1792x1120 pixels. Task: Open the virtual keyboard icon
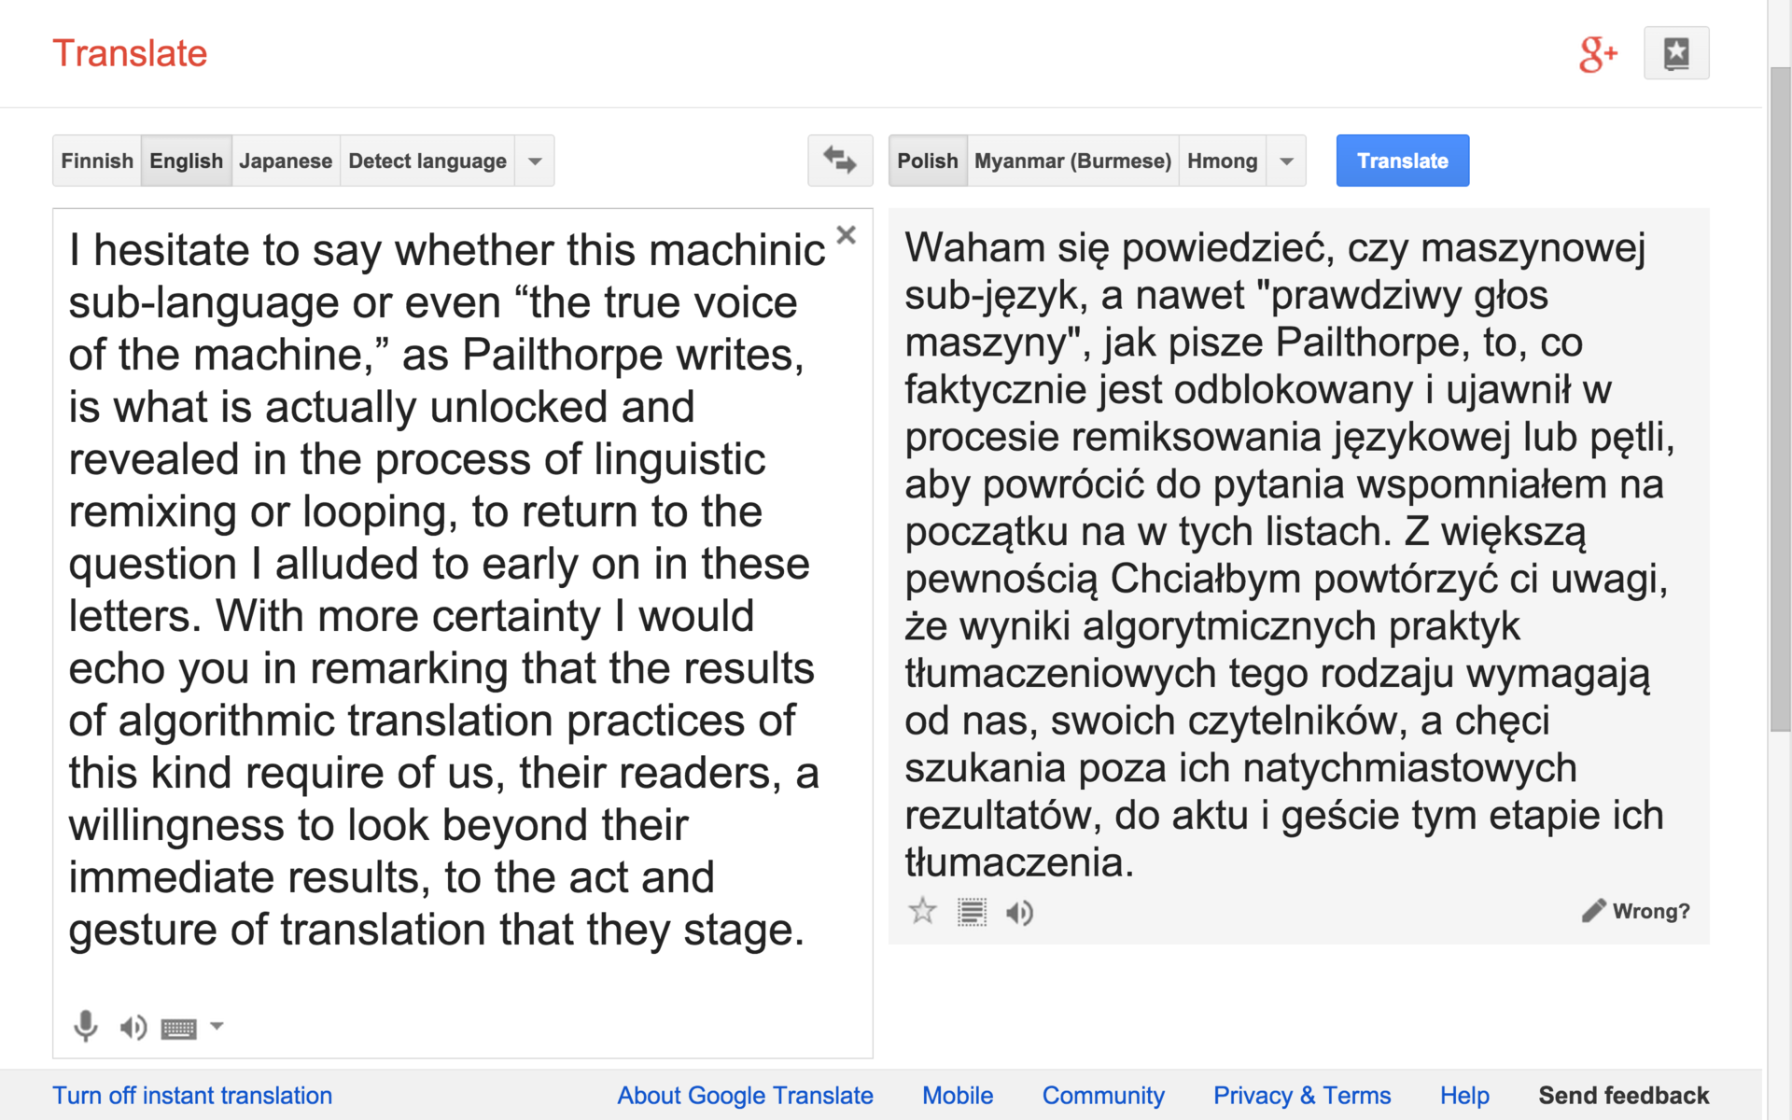[x=178, y=1029]
